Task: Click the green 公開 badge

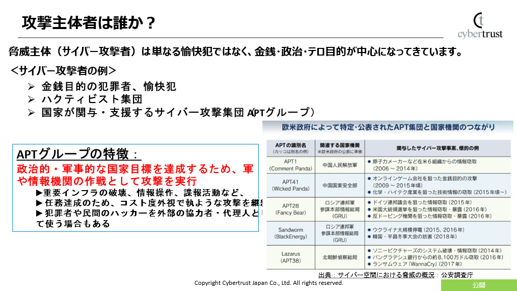Action: [x=478, y=285]
